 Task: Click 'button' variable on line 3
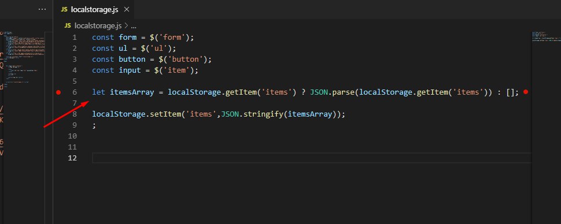tap(132, 59)
